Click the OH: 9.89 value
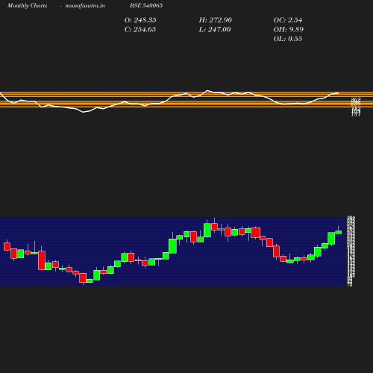The width and height of the screenshot is (373, 373). (289, 30)
